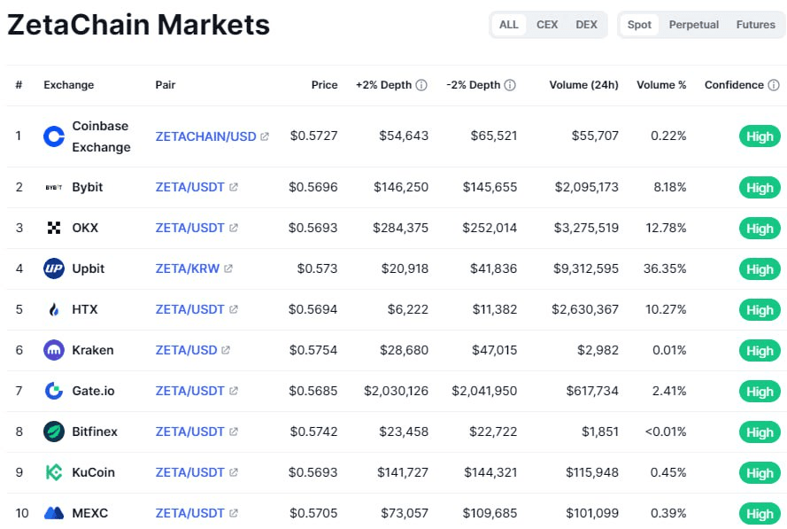
Task: Click the +2% Depth info icon
Action: [x=421, y=85]
